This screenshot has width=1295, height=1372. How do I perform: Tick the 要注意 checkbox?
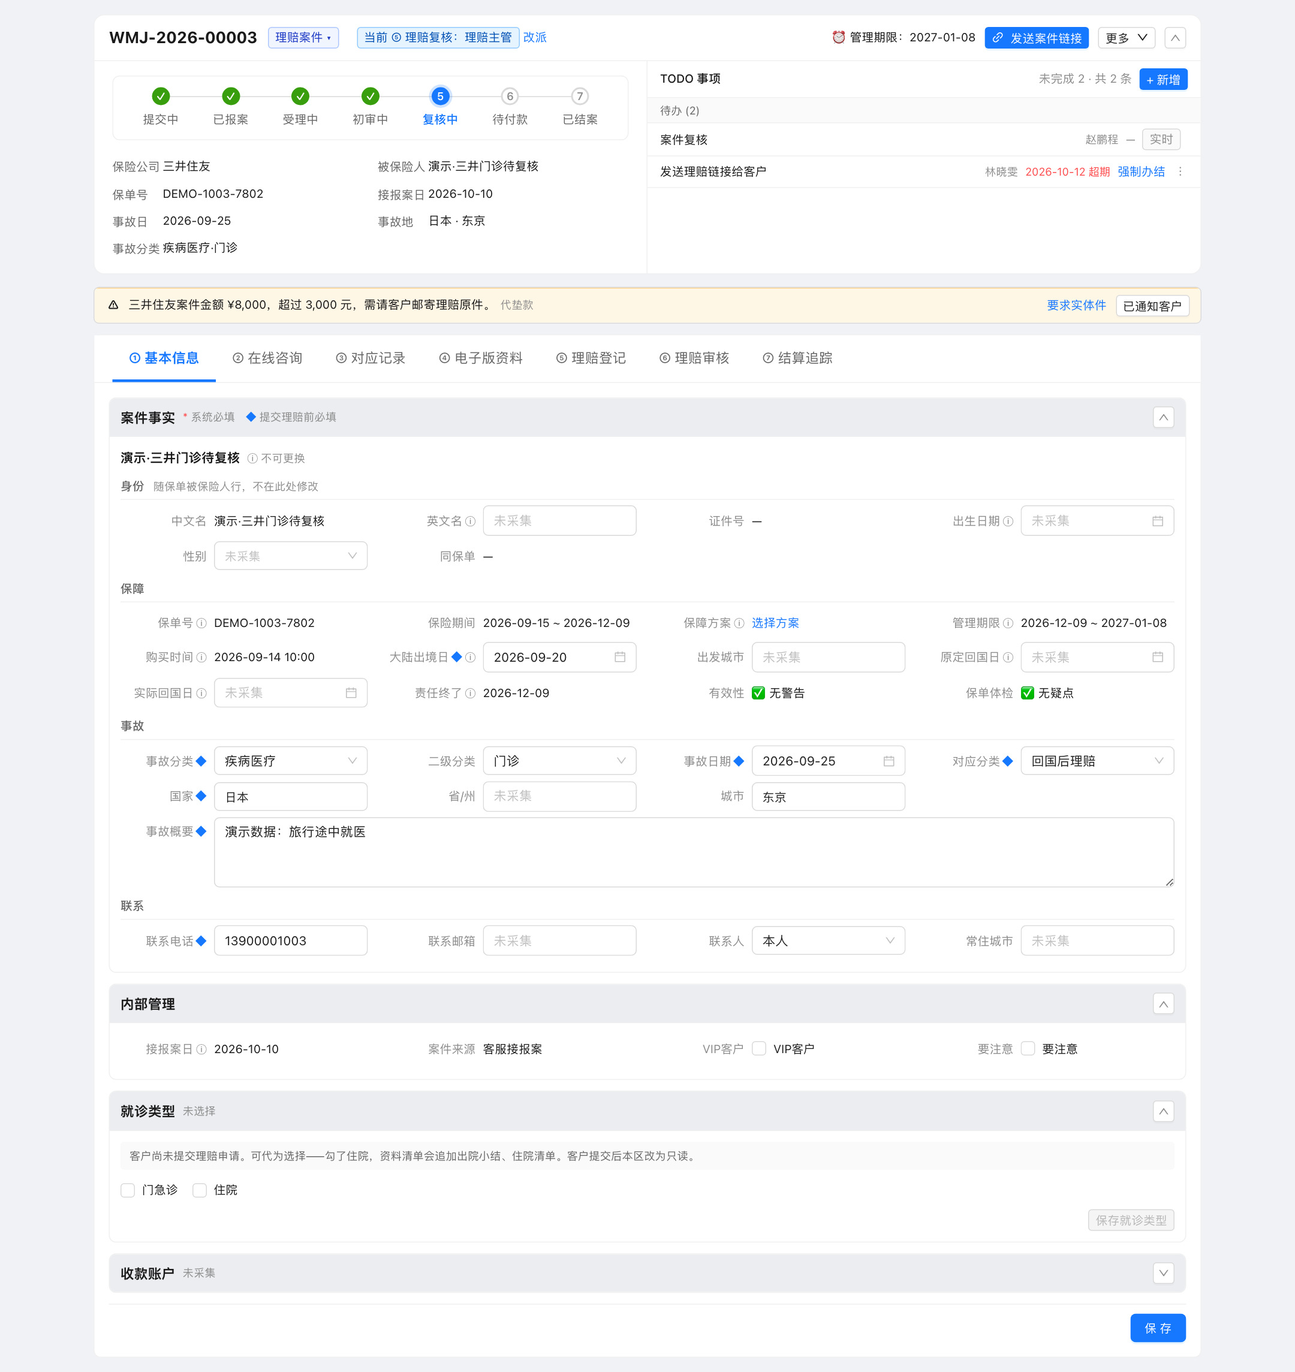(x=1028, y=1048)
